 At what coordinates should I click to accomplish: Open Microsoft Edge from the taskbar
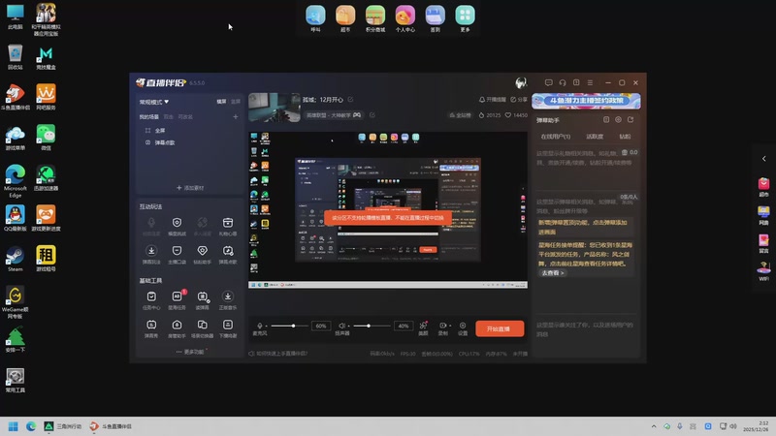[x=31, y=426]
